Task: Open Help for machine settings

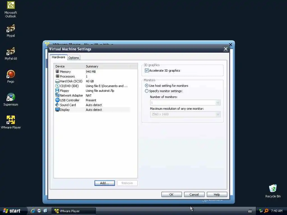Action: point(217,195)
